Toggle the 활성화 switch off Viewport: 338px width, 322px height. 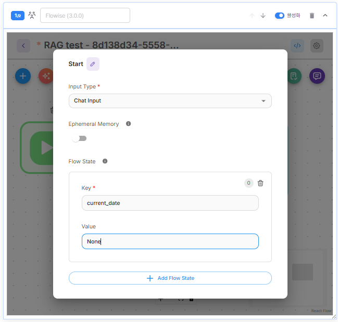pyautogui.click(x=280, y=16)
